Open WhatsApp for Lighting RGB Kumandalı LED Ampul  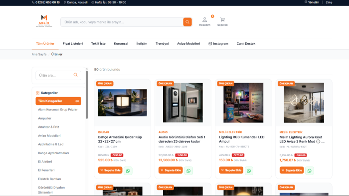point(249,171)
